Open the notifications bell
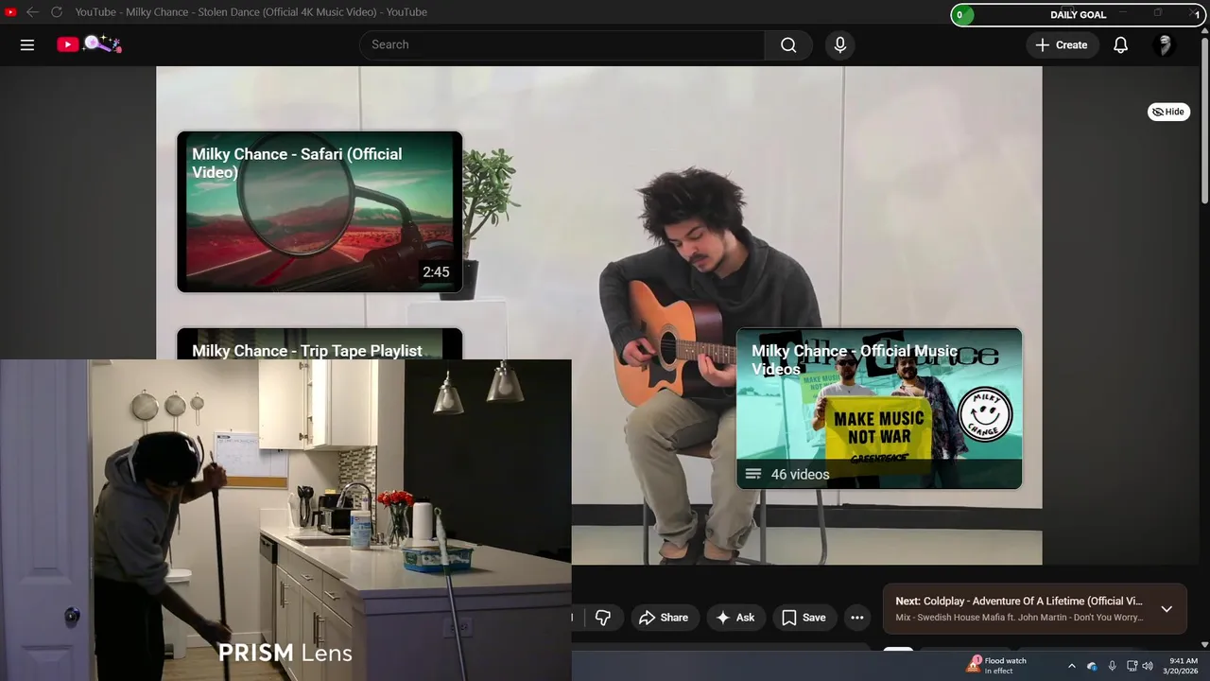 [1120, 44]
